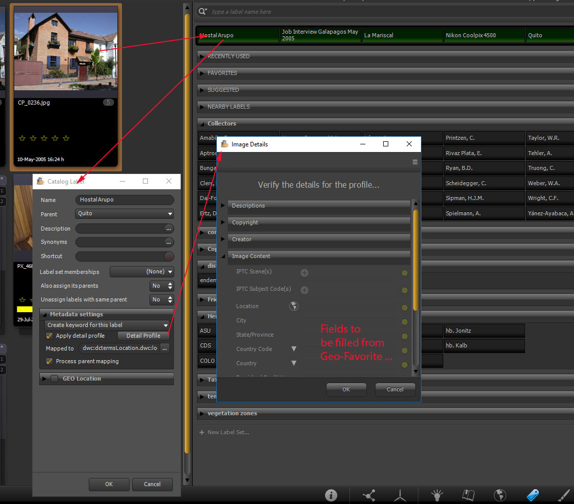The height and width of the screenshot is (504, 574).
Task: Open the Image Details hamburger menu
Action: pyautogui.click(x=415, y=162)
